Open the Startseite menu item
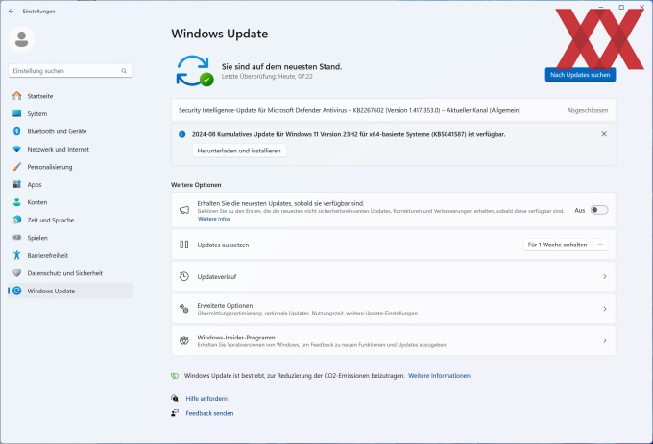The height and width of the screenshot is (444, 653). [70, 96]
